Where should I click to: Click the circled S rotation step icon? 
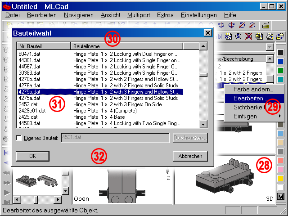tap(238, 36)
